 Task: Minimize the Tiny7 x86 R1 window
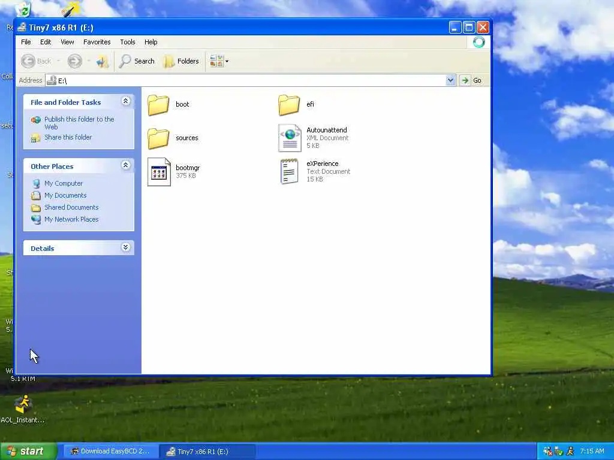455,28
